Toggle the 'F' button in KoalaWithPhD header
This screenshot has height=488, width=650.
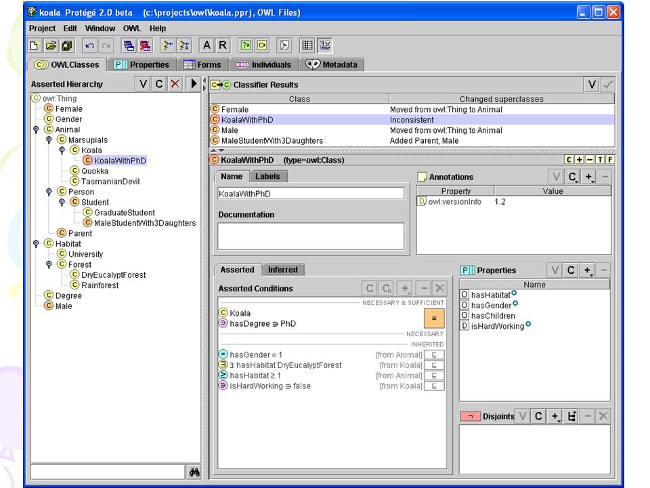[x=610, y=160]
